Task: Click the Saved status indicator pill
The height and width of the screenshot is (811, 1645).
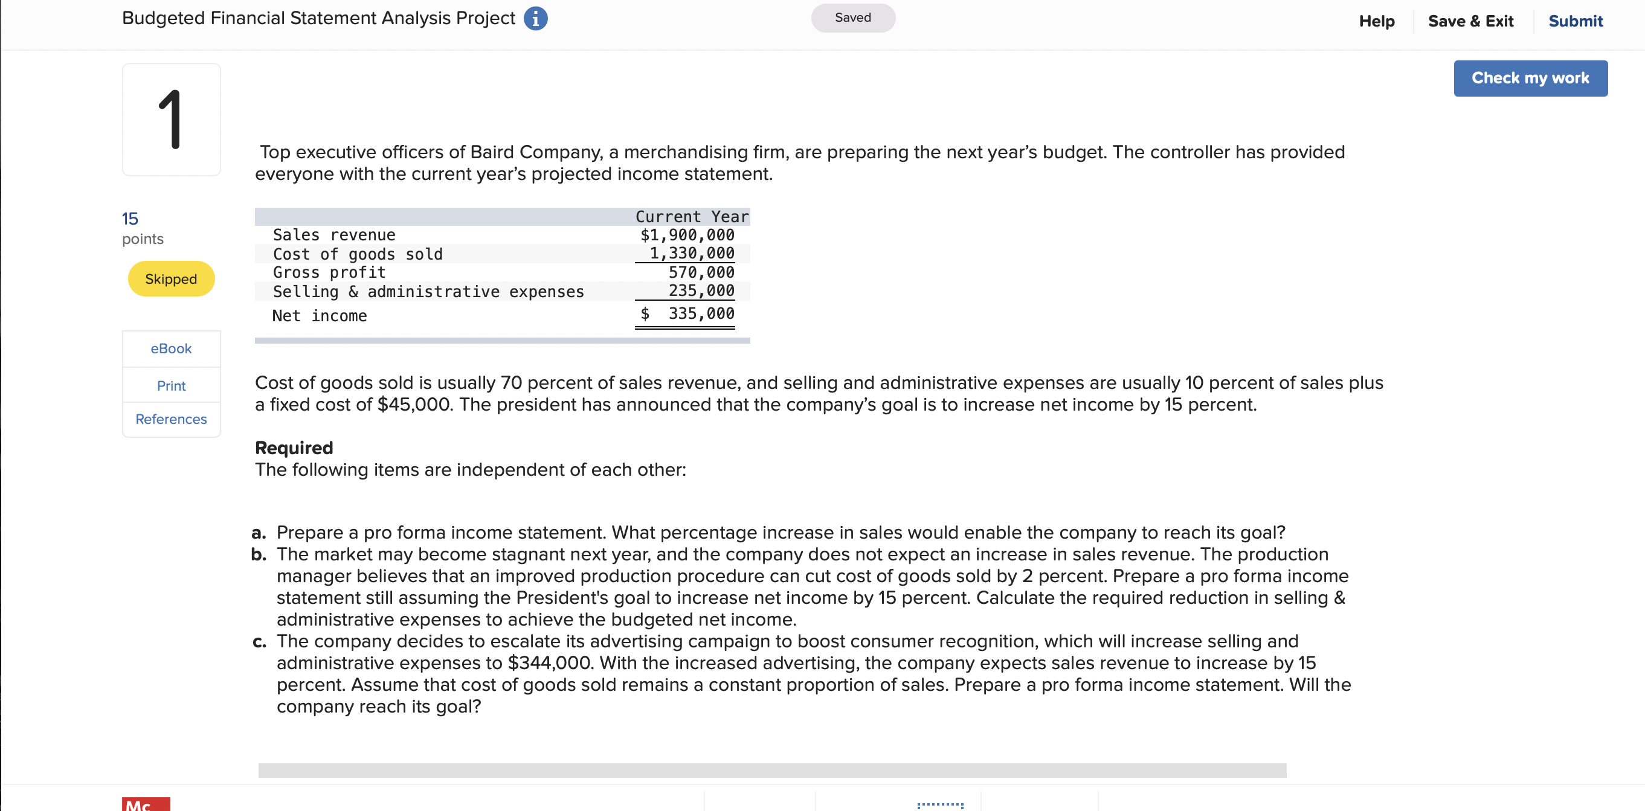Action: [853, 18]
